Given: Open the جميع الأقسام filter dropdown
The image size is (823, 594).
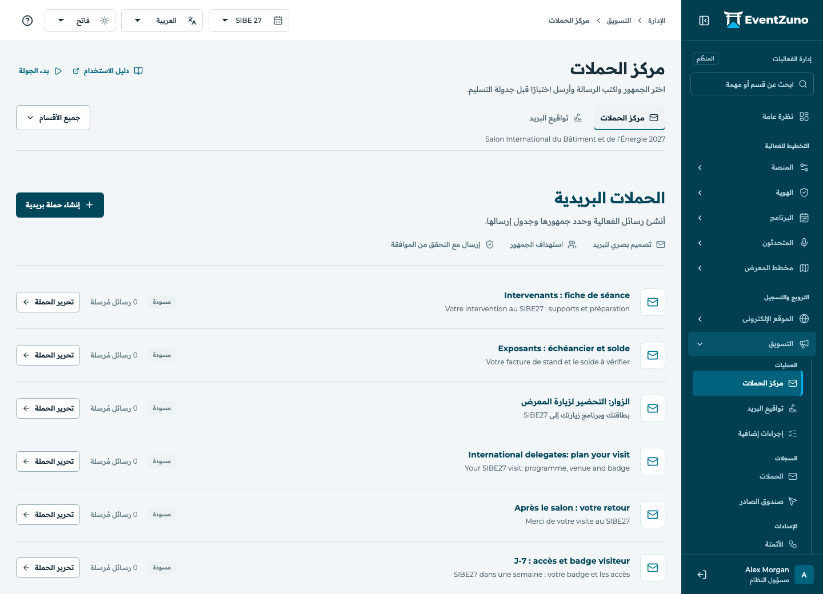Looking at the screenshot, I should (53, 118).
